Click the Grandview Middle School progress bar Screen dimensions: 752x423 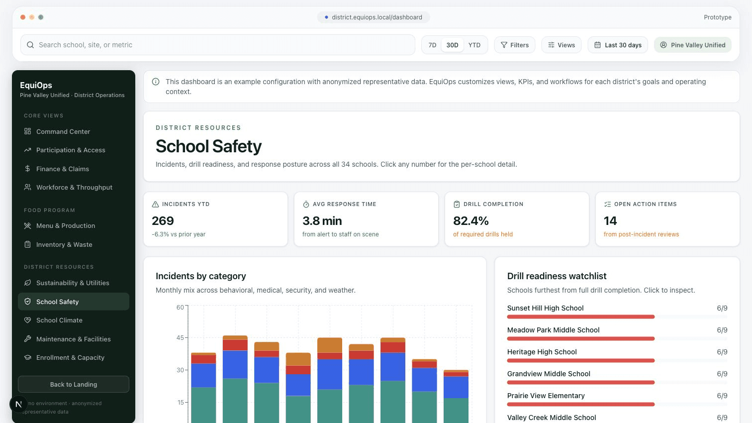click(617, 382)
